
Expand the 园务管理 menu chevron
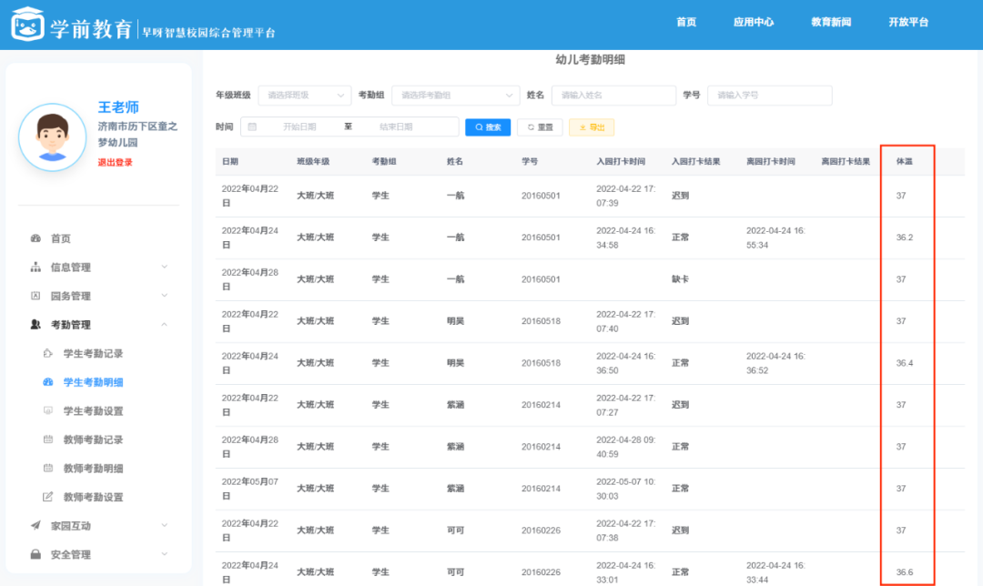pyautogui.click(x=164, y=296)
